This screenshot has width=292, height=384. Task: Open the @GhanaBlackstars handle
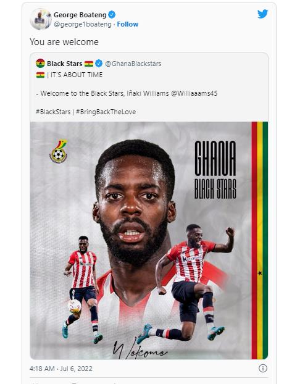[x=133, y=64]
